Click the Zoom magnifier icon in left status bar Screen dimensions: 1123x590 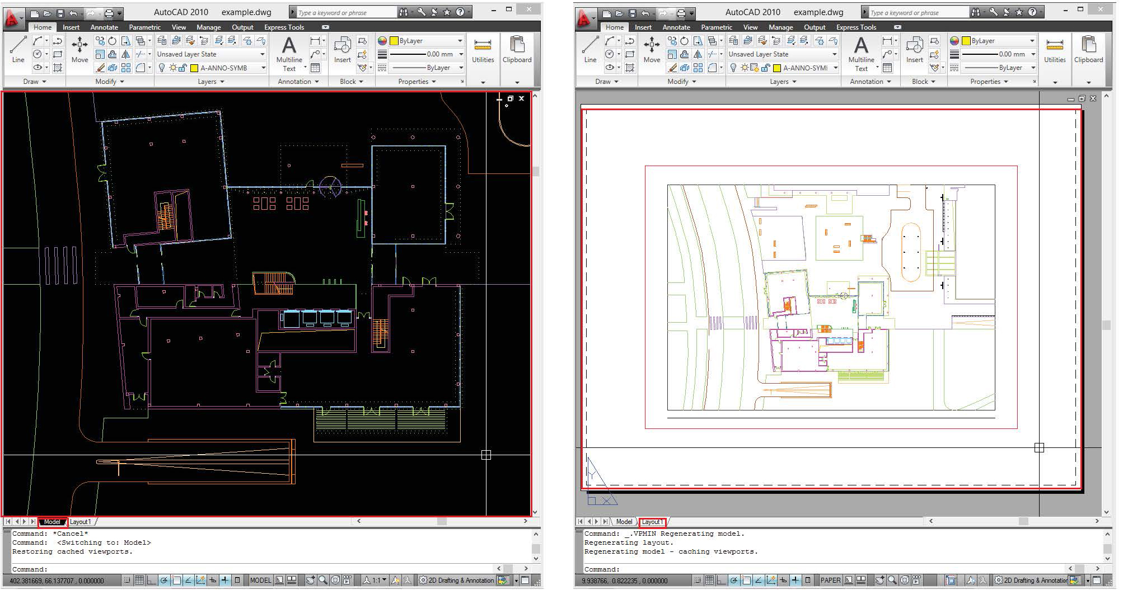point(323,580)
